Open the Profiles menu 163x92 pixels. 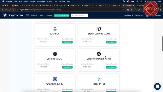point(50,1)
